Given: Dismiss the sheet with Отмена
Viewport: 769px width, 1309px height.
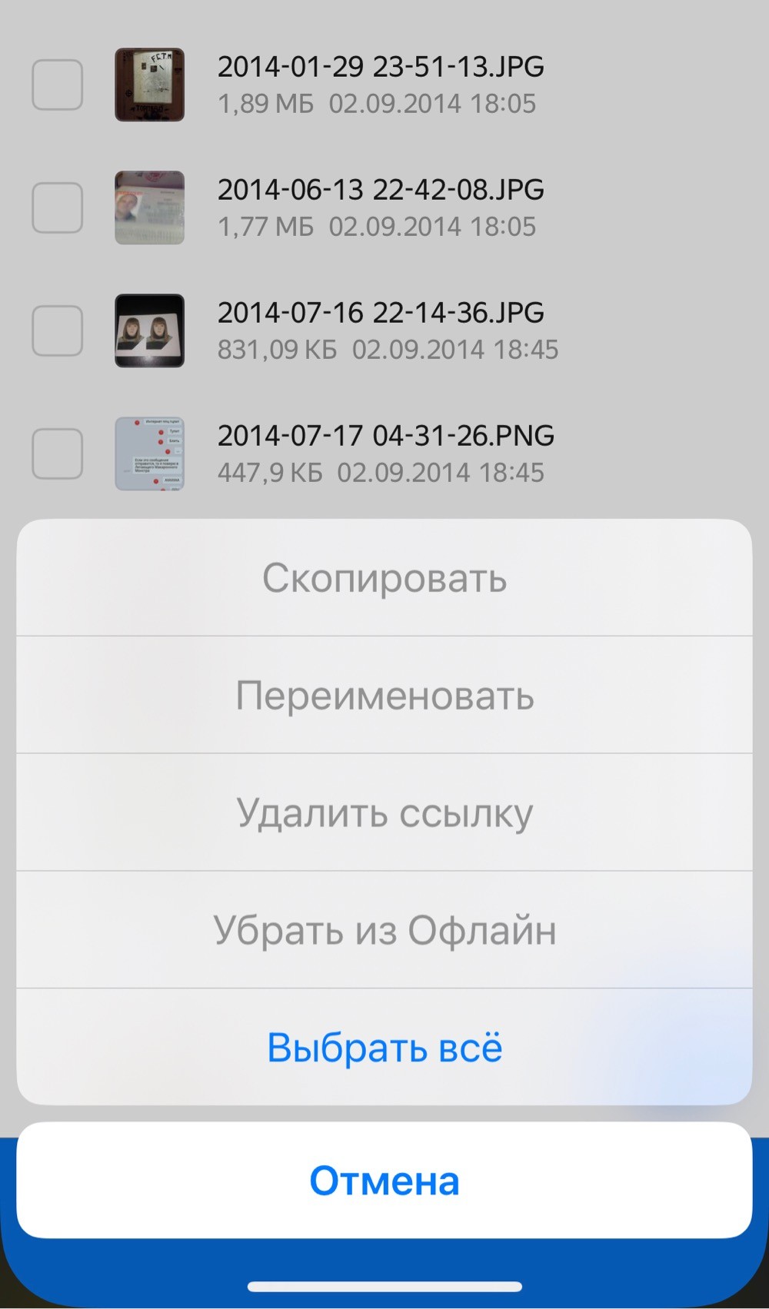Looking at the screenshot, I should 384,1180.
